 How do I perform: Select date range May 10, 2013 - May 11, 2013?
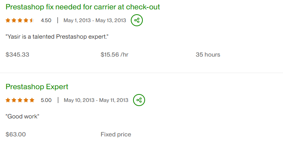coord(96,100)
